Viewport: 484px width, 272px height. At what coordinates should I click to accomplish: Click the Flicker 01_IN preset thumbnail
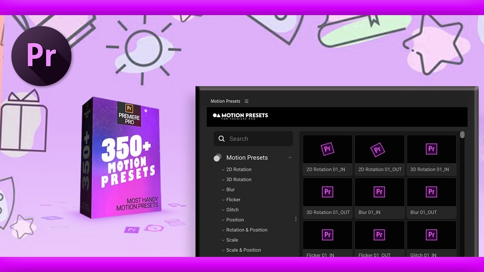coord(327,235)
